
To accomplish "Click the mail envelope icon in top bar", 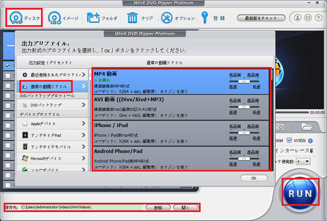I will click(308, 18).
